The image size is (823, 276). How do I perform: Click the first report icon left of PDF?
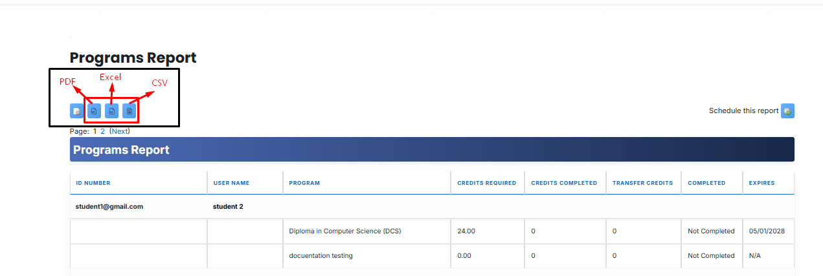point(76,111)
